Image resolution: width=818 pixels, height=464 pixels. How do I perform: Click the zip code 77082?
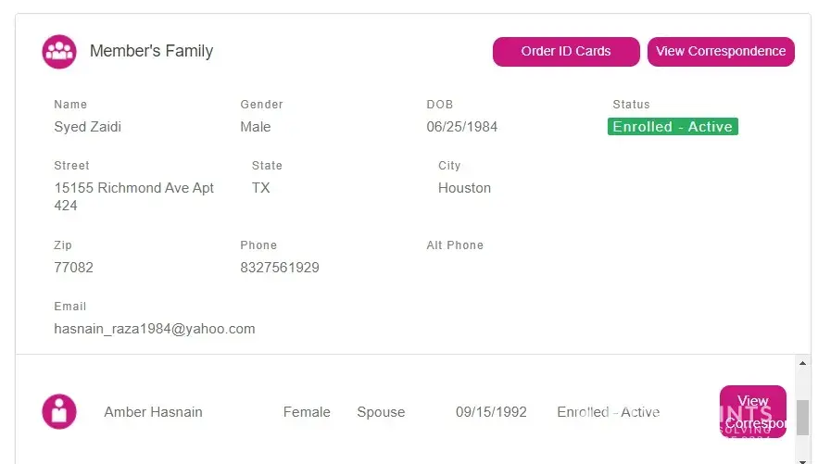point(74,268)
